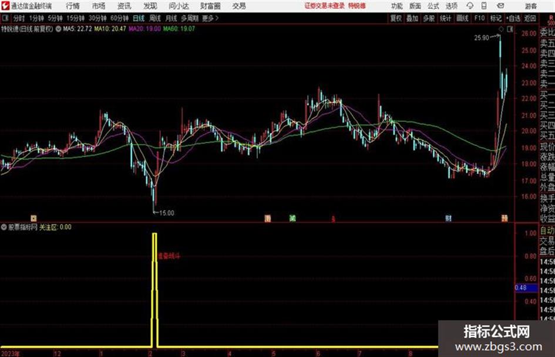Open the 发现 menu
555x357 pixels.
point(150,6)
